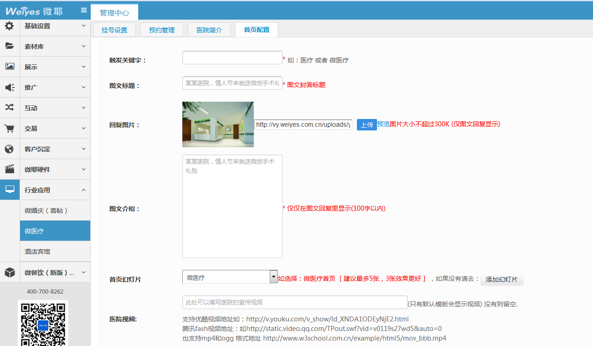Click the folder icon for 素材库
The height and width of the screenshot is (346, 593).
click(9, 46)
